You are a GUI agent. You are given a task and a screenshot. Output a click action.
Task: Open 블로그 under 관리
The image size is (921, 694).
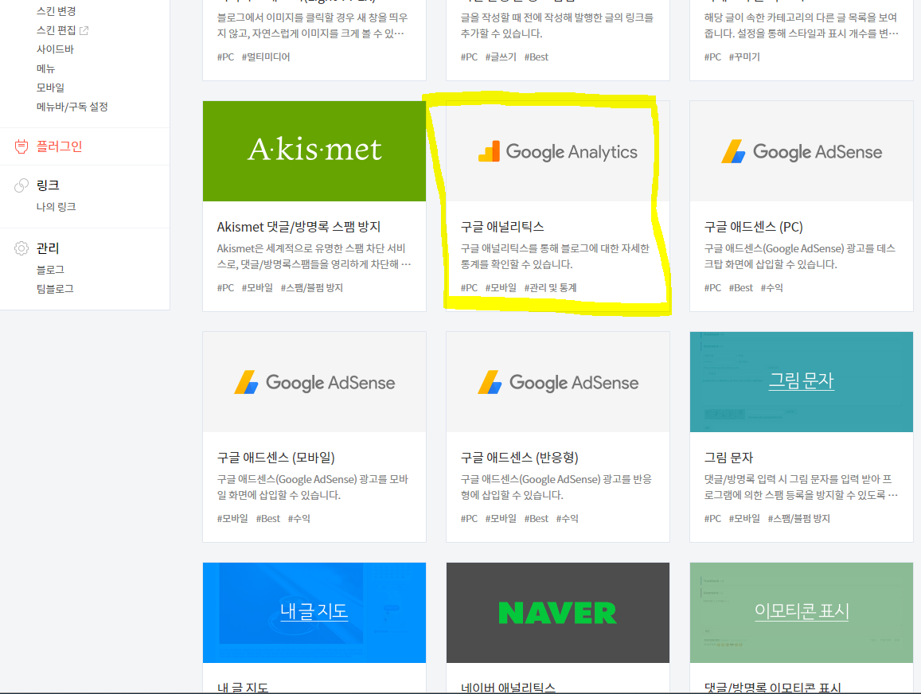click(x=50, y=270)
